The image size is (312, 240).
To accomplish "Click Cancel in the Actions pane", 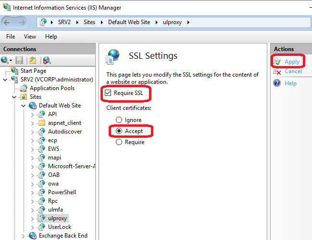I will (293, 71).
